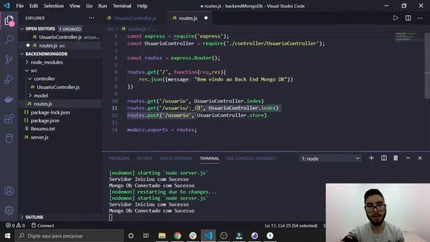Screen dimensions: 430x242
Task: Run the code with the play icon
Action: coord(396,18)
